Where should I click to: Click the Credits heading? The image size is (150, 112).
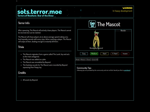(x=22, y=73)
